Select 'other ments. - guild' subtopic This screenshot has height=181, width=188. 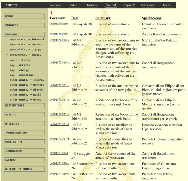(25, 95)
